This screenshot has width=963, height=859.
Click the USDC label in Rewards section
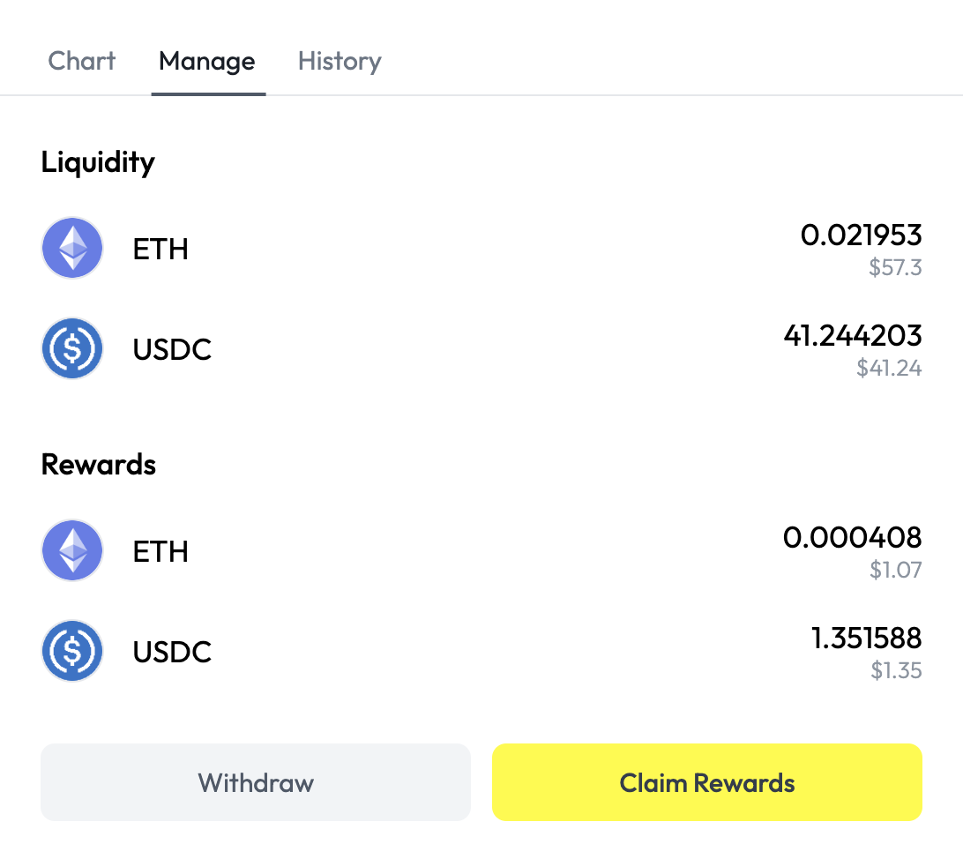[x=172, y=653]
